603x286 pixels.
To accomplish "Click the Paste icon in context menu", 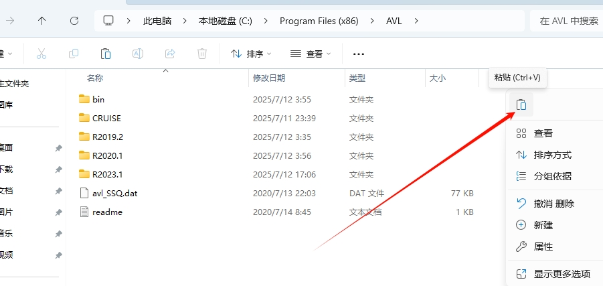I will [521, 104].
